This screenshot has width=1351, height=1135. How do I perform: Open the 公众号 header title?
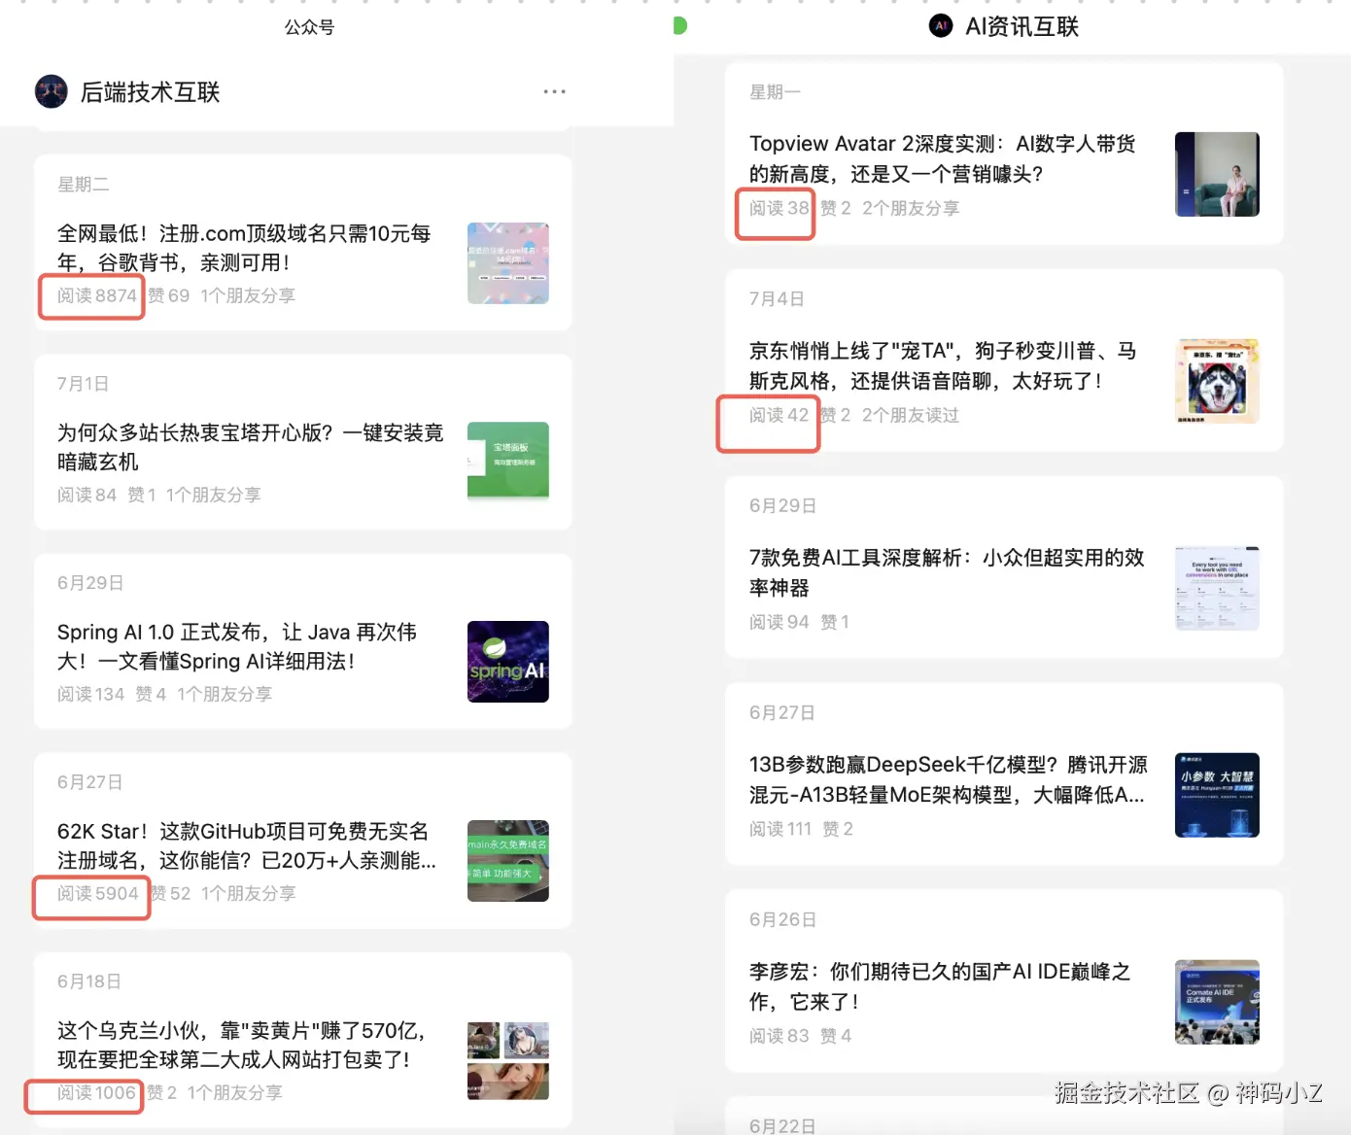click(x=309, y=27)
